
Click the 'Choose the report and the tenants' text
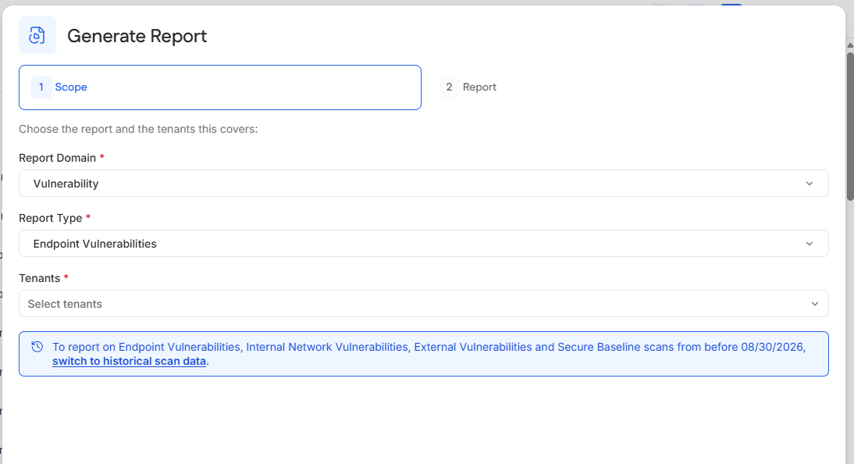click(x=138, y=129)
